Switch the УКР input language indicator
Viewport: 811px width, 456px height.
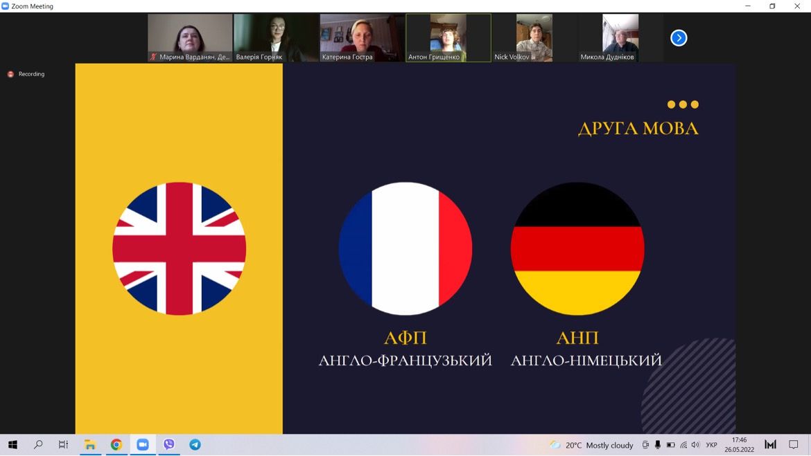(x=711, y=445)
